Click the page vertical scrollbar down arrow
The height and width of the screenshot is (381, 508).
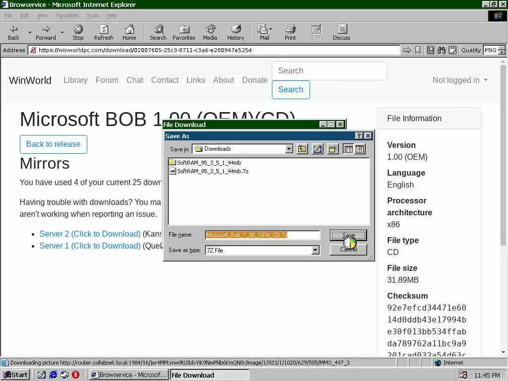503,353
